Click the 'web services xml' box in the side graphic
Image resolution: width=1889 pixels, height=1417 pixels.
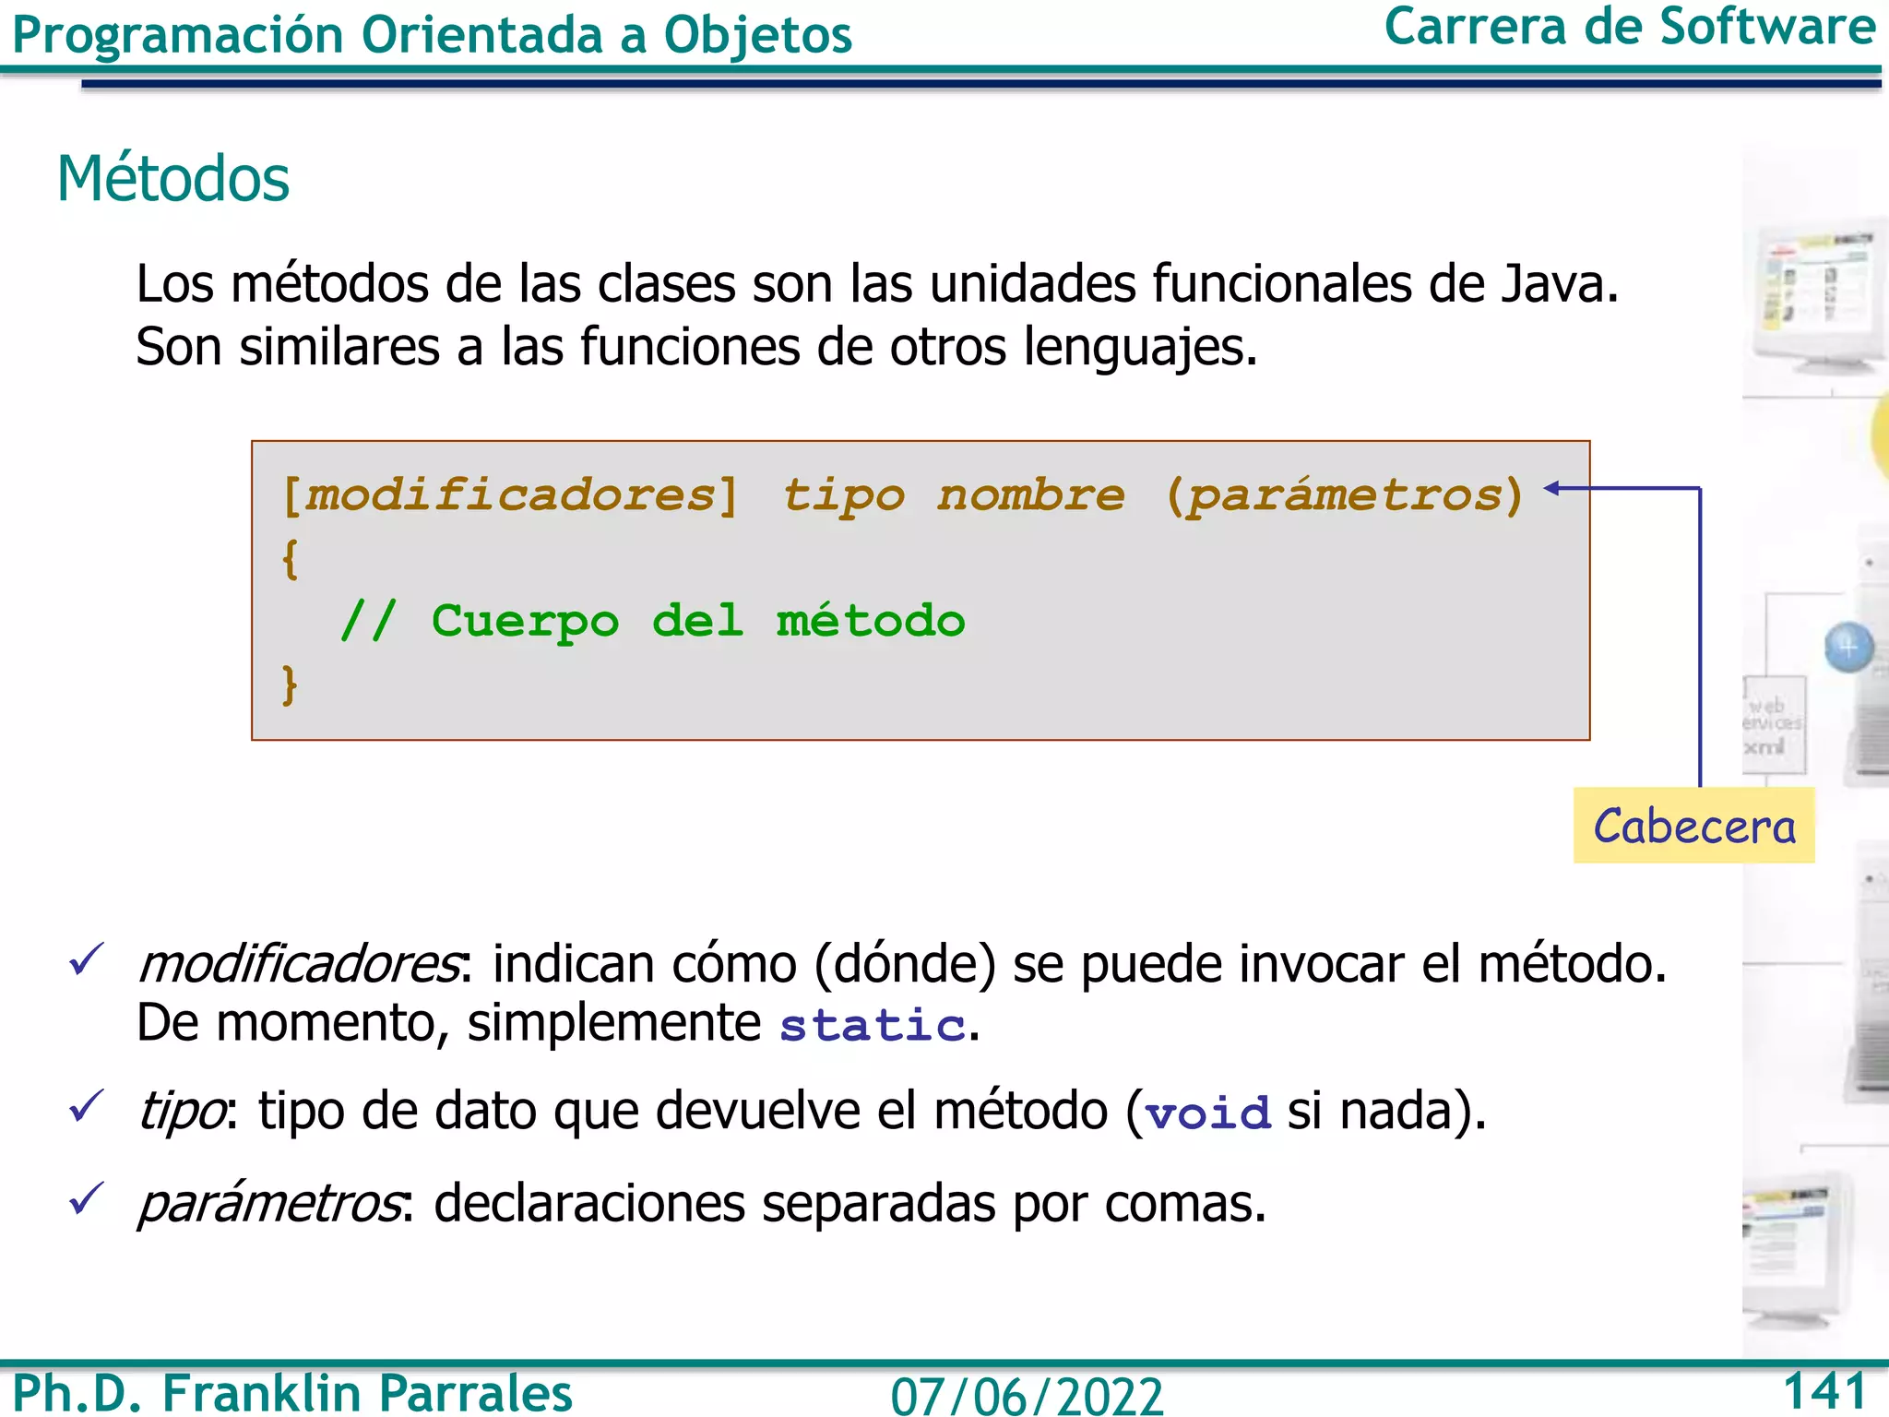1774,727
